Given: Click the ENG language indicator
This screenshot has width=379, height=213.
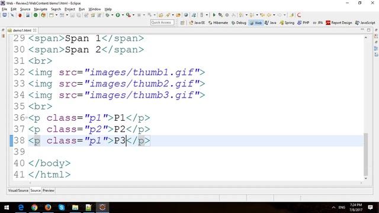Looking at the screenshot, I should click(342, 208).
